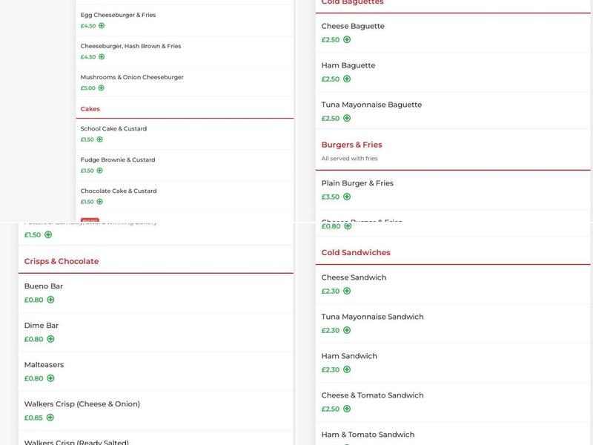This screenshot has width=593, height=445.
Task: Add Cheese Baguette via plus icon
Action: click(x=347, y=40)
